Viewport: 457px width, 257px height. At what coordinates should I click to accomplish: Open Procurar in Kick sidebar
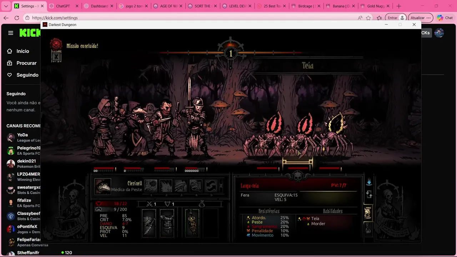click(22, 63)
